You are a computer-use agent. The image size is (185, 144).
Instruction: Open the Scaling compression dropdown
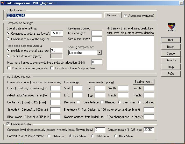click(x=85, y=53)
